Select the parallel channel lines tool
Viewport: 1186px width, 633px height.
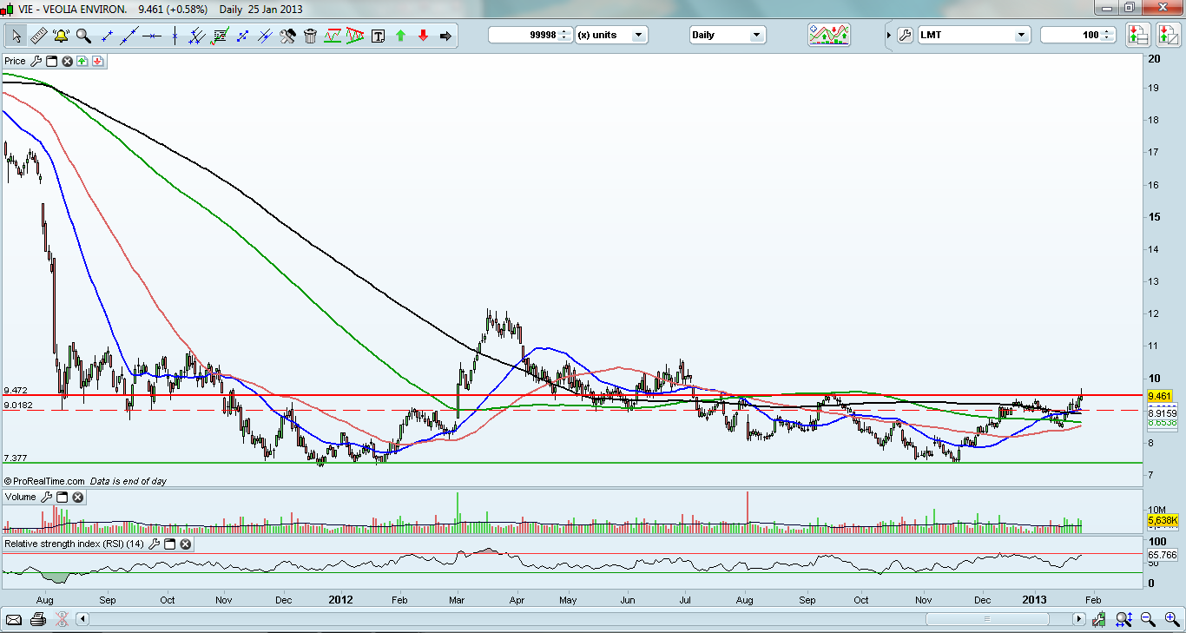click(197, 36)
